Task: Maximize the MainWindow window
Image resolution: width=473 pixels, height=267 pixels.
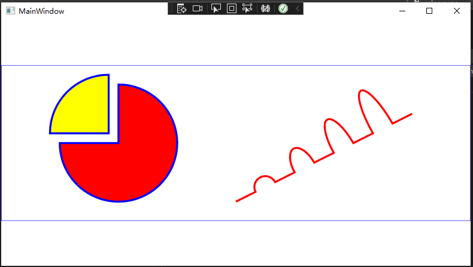Action: pos(429,11)
